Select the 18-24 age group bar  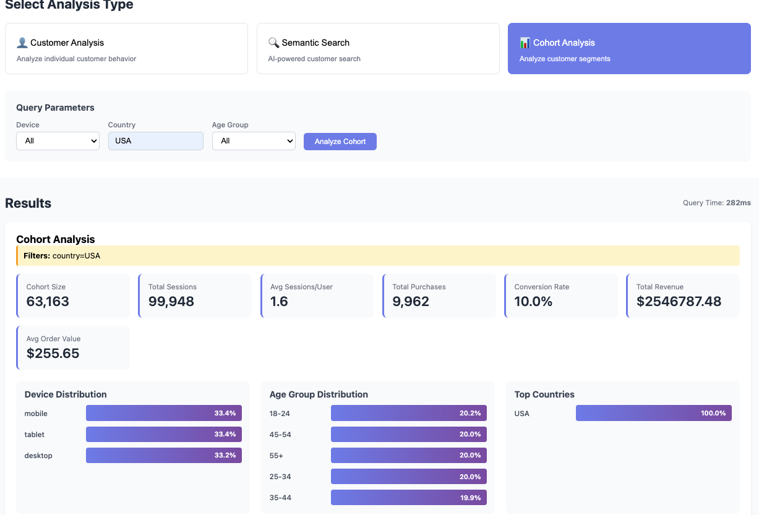pos(408,414)
